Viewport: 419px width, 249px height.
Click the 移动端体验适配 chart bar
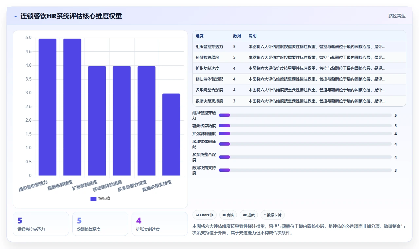(122, 121)
